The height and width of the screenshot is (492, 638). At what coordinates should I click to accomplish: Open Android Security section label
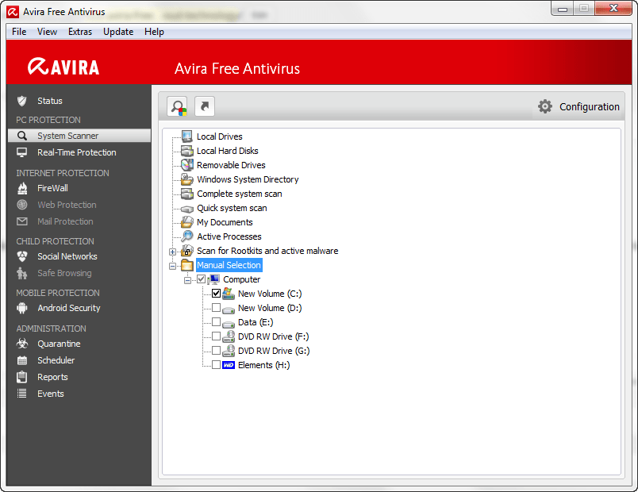coord(69,308)
